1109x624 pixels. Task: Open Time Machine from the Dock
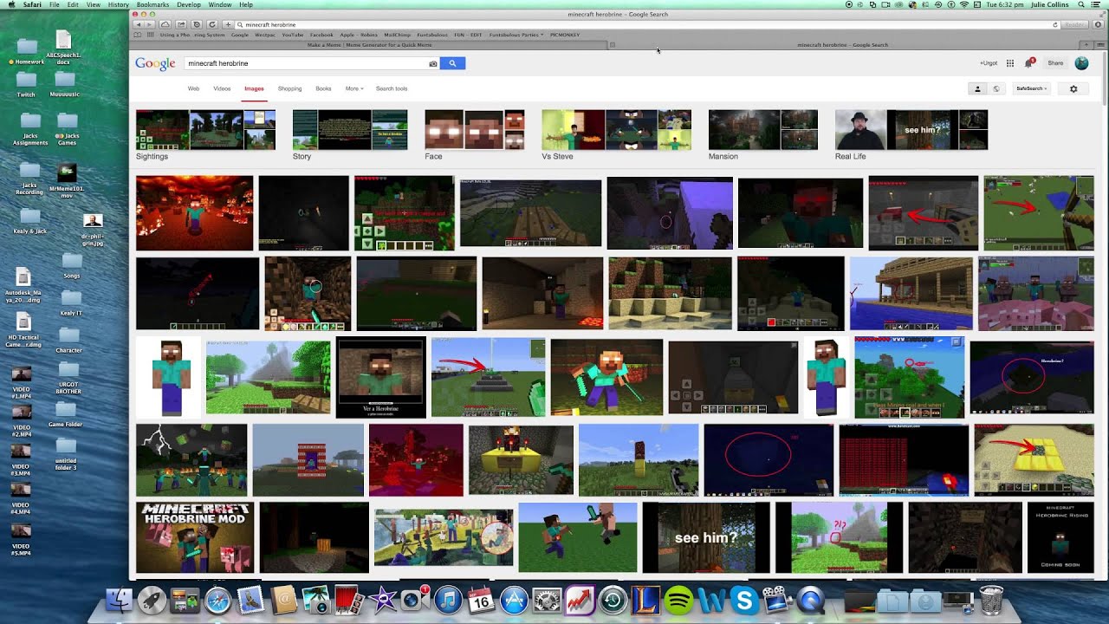613,600
